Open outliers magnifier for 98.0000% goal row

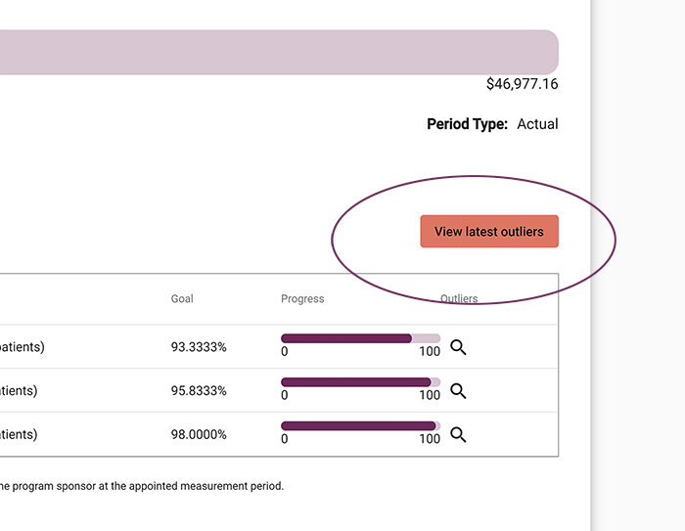[458, 434]
